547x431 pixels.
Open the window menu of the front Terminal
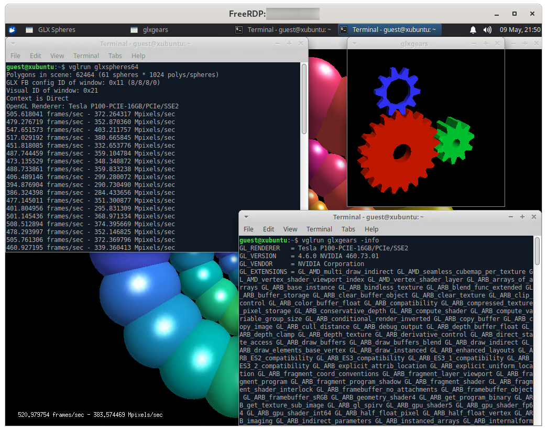tap(246, 216)
